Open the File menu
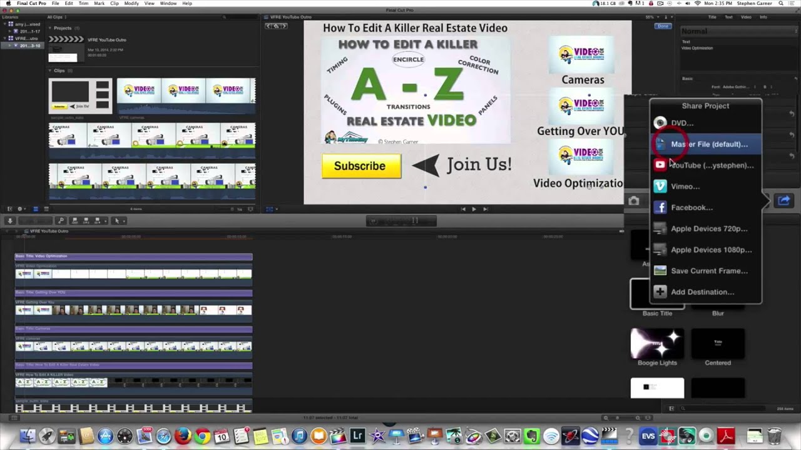This screenshot has height=450, width=801. tap(55, 4)
